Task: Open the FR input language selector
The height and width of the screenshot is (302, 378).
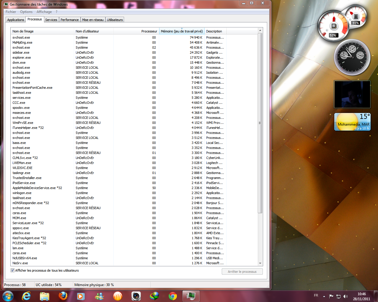Action: (x=316, y=296)
